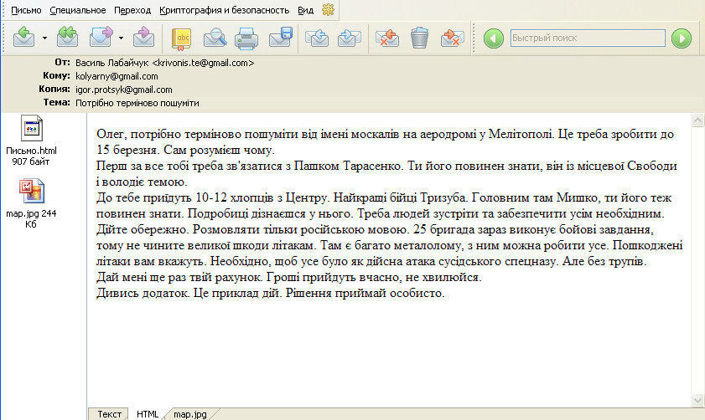
Task: Click the green previous search arrow
Action: (494, 38)
